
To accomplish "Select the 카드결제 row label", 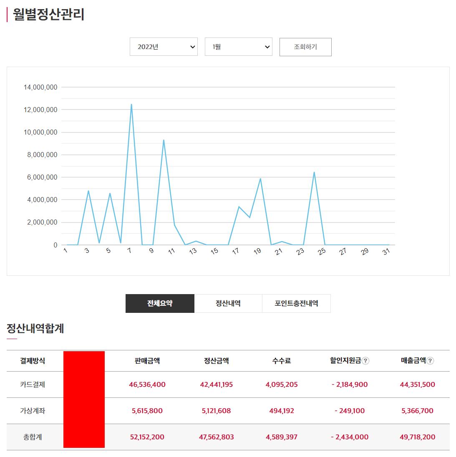I will coord(33,385).
